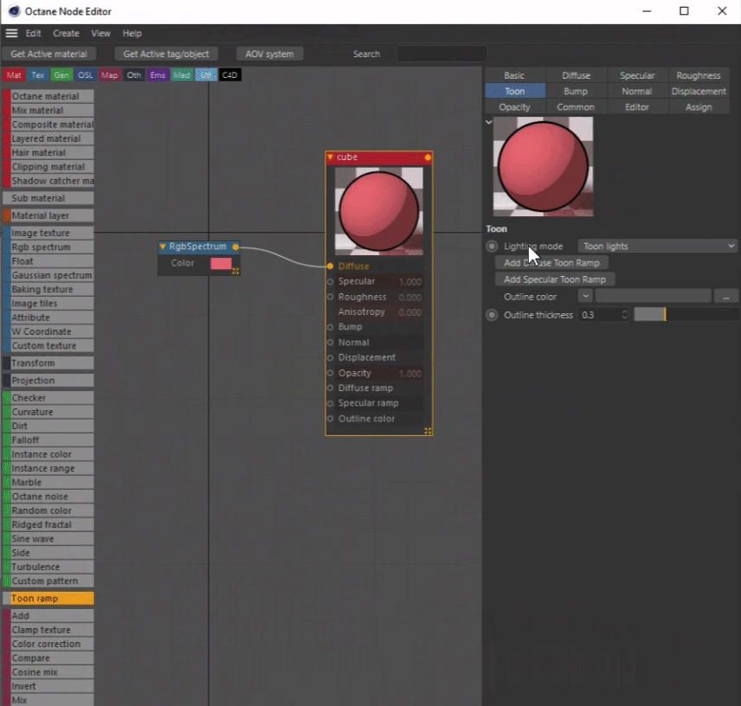Open the Help menu
This screenshot has height=706, width=741.
tap(132, 34)
